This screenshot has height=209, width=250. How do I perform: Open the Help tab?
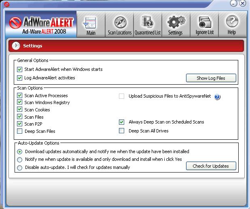(x=232, y=25)
